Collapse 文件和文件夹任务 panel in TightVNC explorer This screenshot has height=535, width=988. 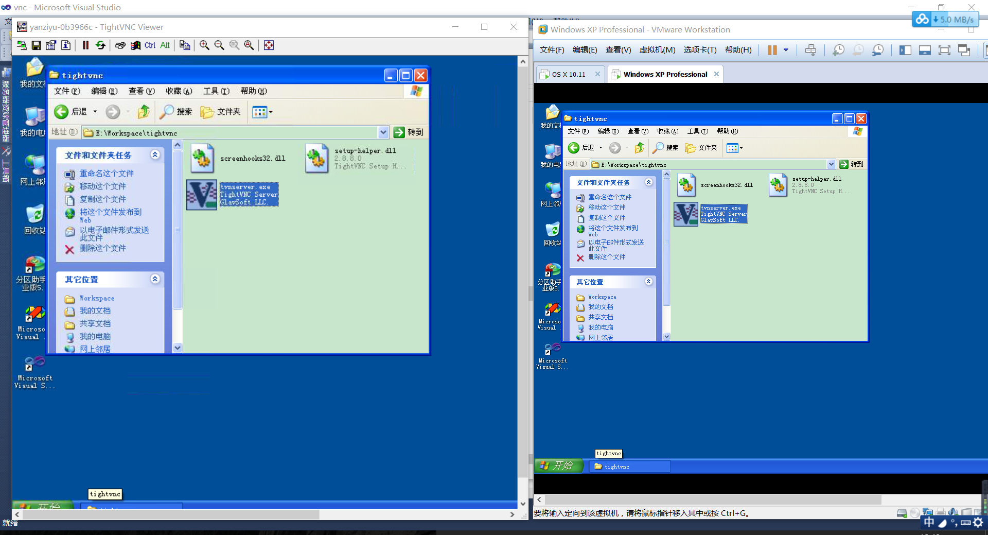click(x=155, y=154)
